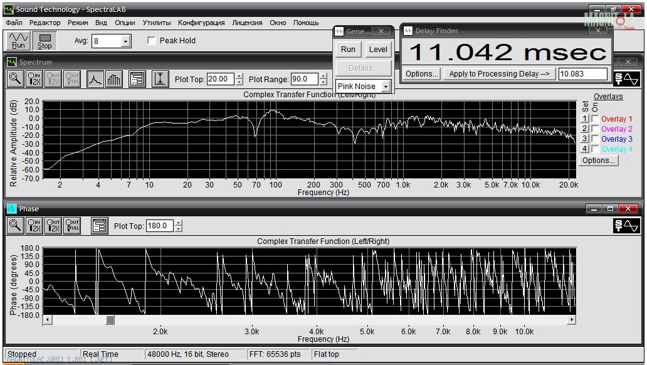This screenshot has width=647, height=365.
Task: Open the Редактор menu
Action: (x=45, y=23)
